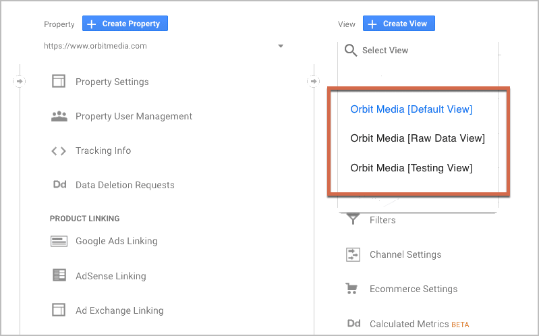Open Data Deletion Requests
The height and width of the screenshot is (336, 539).
pyautogui.click(x=125, y=185)
